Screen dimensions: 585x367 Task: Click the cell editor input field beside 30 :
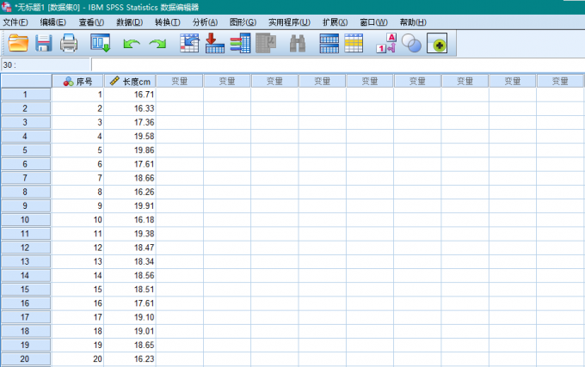coord(336,64)
